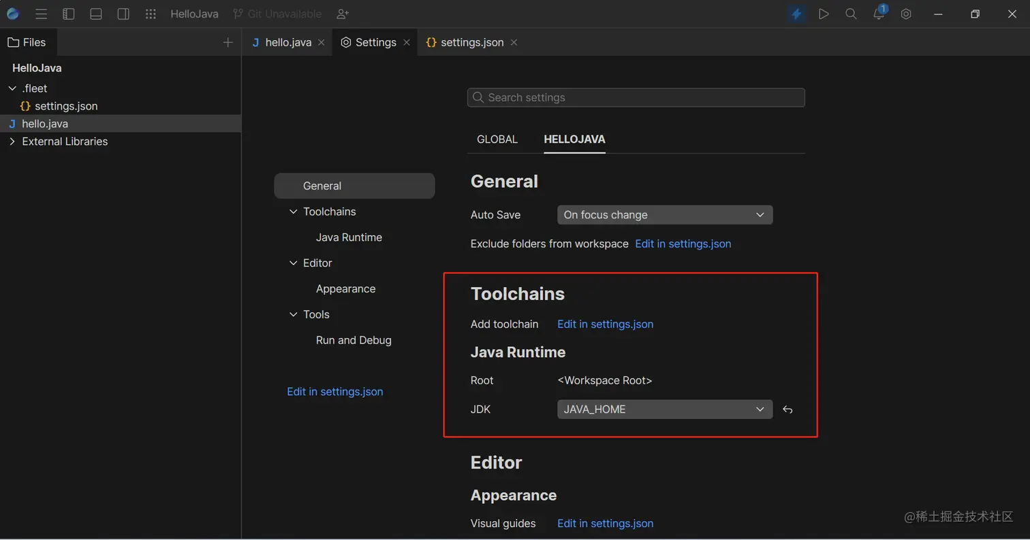Click the Search settings input field
1030x540 pixels.
click(635, 97)
